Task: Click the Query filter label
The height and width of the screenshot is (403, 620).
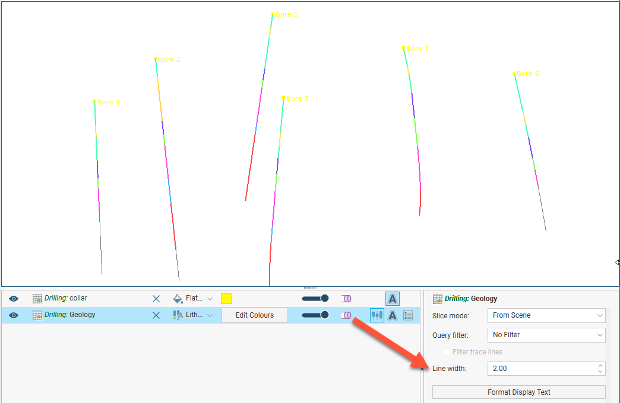Action: point(450,335)
